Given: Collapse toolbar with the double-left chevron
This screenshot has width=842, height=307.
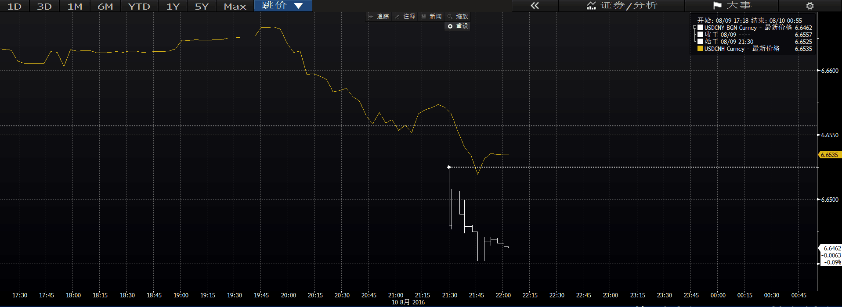Looking at the screenshot, I should click(x=535, y=6).
